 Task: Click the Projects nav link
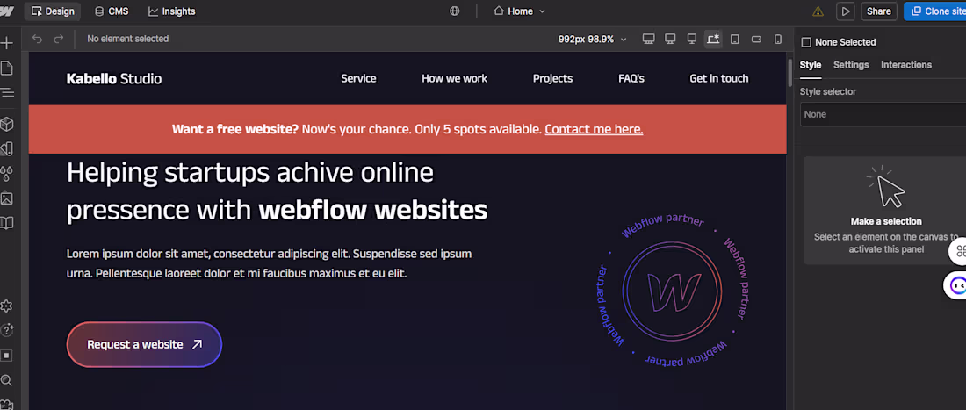click(x=552, y=78)
